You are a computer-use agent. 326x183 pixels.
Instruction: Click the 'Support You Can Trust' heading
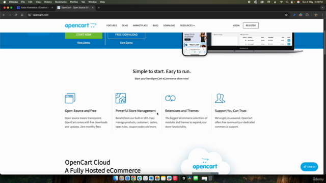click(231, 111)
